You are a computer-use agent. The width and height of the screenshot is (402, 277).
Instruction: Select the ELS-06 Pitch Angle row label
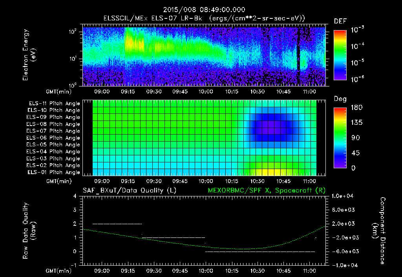53,138
